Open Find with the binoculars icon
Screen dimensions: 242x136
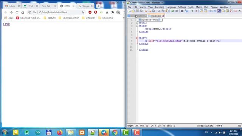pyautogui.click(x=182, y=11)
